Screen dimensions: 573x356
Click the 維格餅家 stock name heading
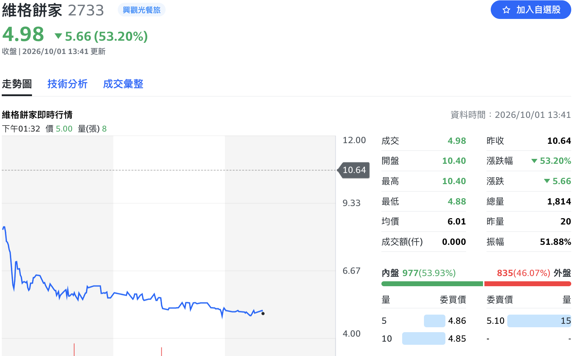click(32, 10)
